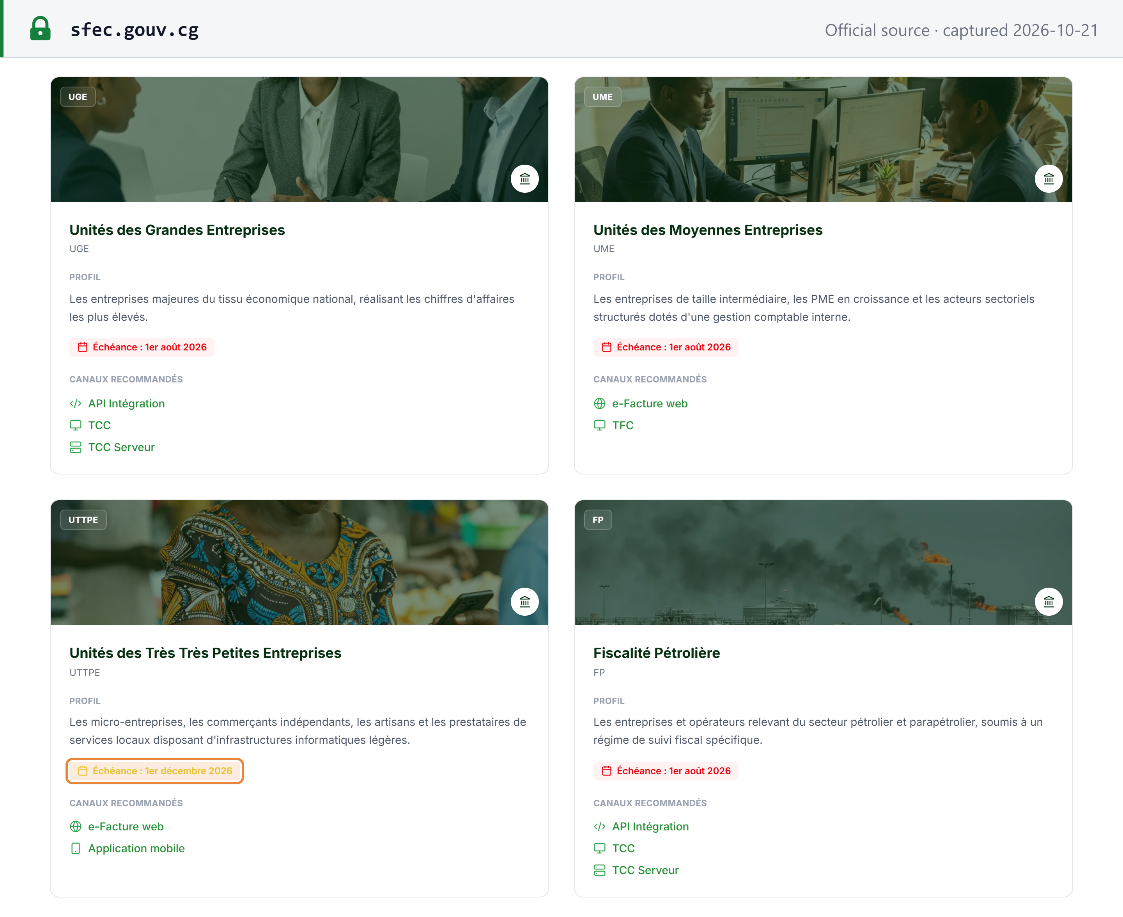This screenshot has width=1123, height=917.
Task: Select the UTTPE tag badge on card image
Action: click(83, 520)
